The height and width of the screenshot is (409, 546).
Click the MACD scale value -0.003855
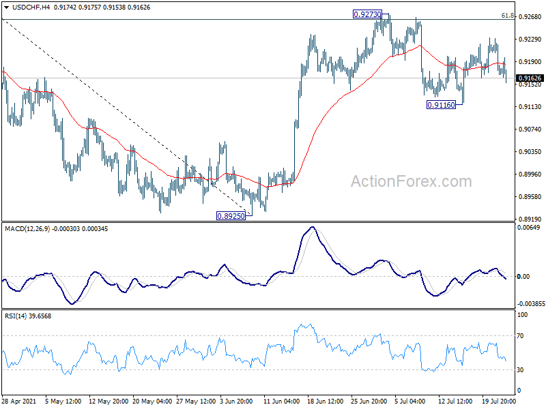point(531,304)
